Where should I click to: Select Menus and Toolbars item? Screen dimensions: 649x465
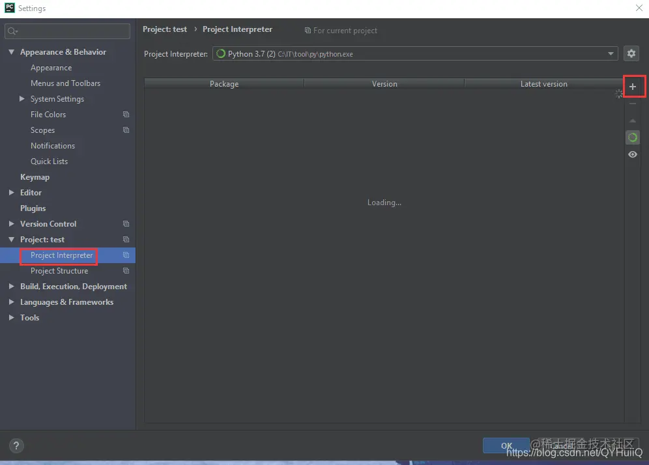tap(65, 83)
